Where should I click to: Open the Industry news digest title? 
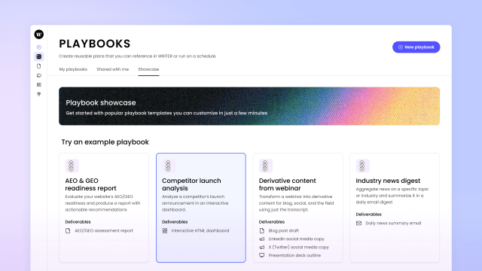pyautogui.click(x=388, y=181)
